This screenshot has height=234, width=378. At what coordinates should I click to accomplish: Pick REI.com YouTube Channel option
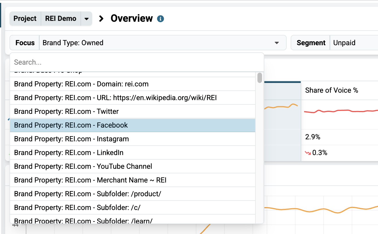pos(133,166)
